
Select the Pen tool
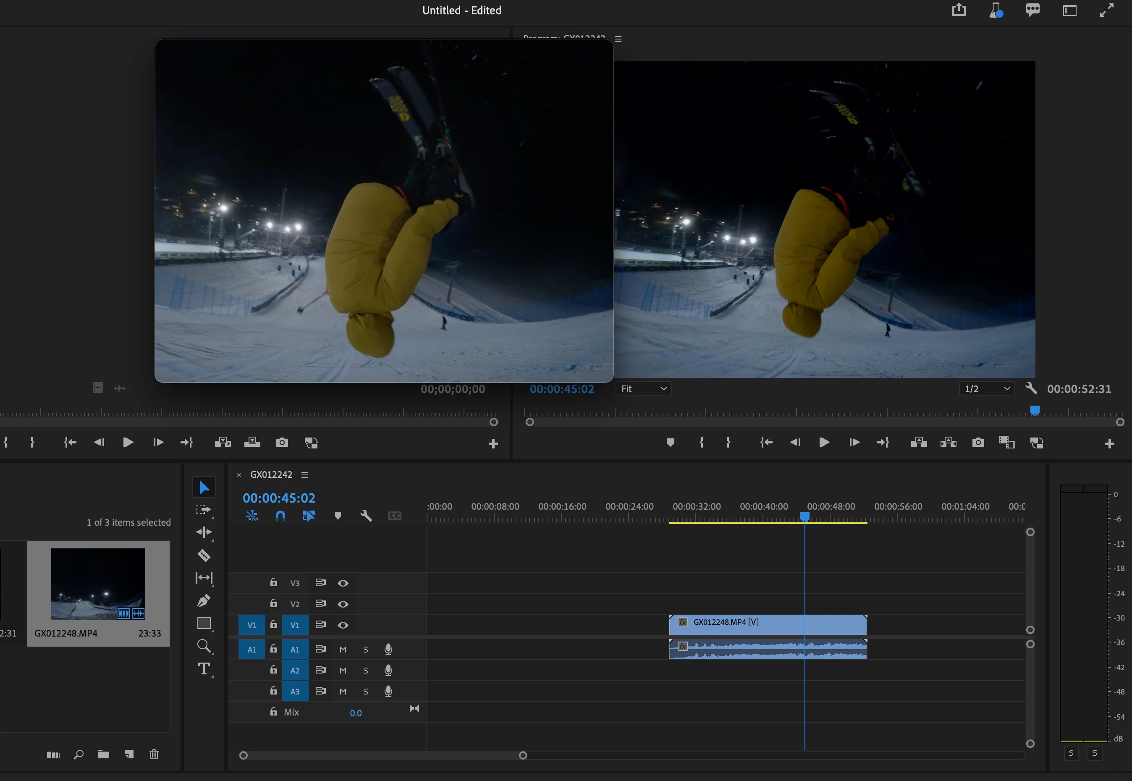pos(204,600)
